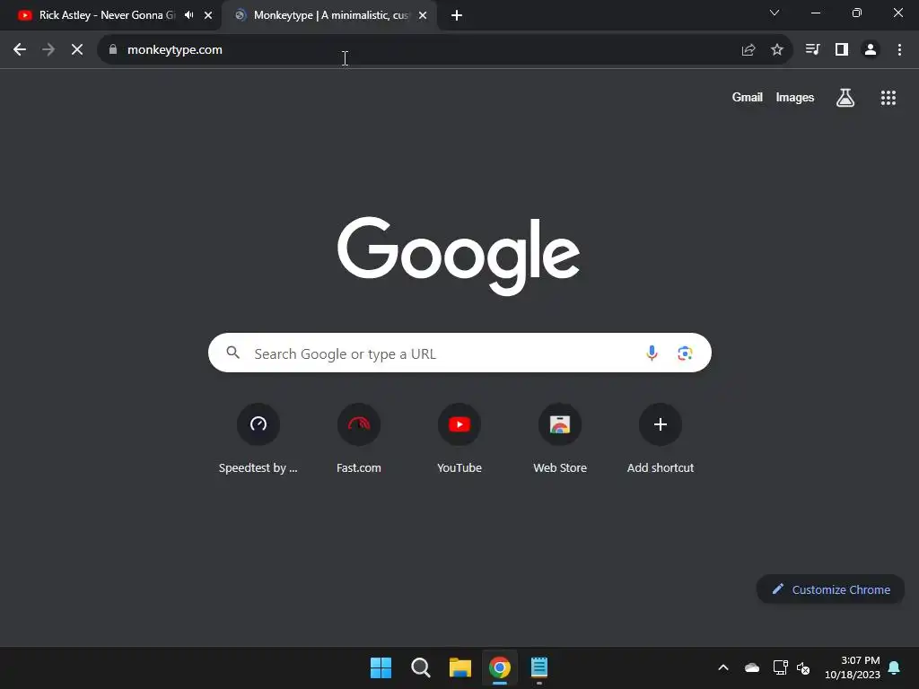The height and width of the screenshot is (689, 919).
Task: Close the Rick Astley tab
Action: pyautogui.click(x=208, y=15)
